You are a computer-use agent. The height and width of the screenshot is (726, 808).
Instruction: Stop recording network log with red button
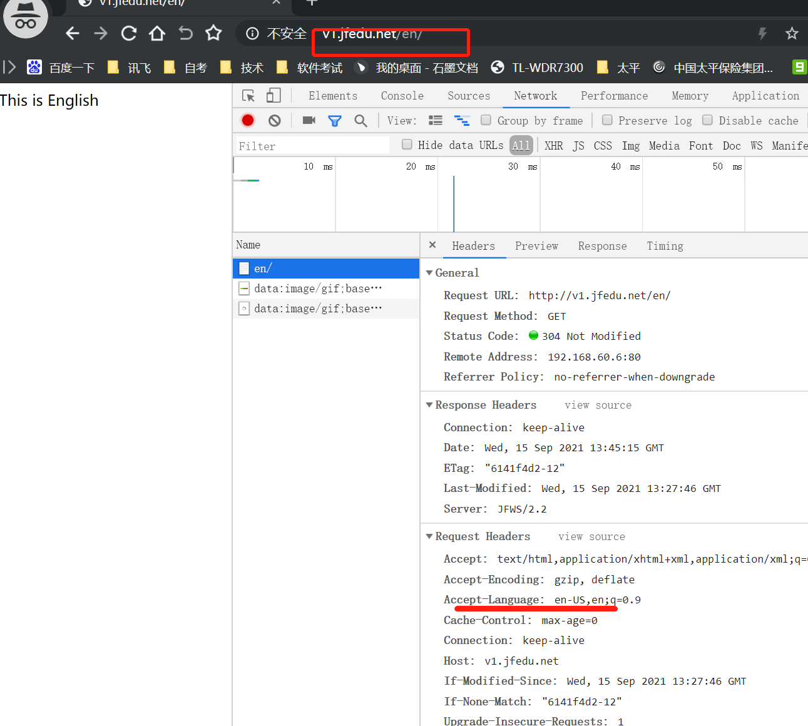point(248,120)
